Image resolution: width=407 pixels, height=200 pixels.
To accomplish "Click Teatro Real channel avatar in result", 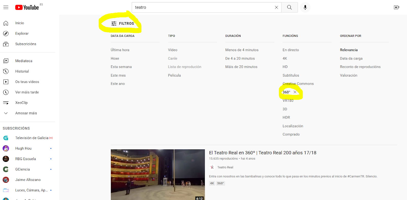I will [212, 167].
